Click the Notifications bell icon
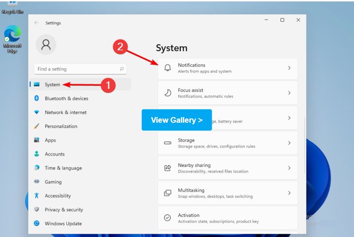 [168, 68]
